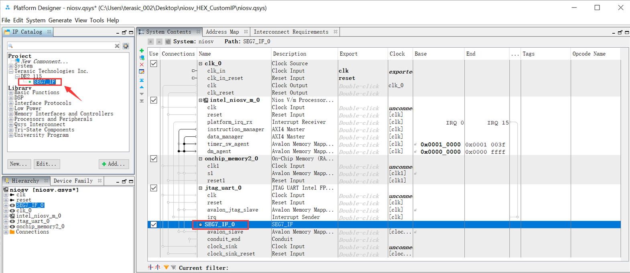Click the green plus add-component toolbar icon
Viewport: 630px width, 273px height.
(142, 51)
